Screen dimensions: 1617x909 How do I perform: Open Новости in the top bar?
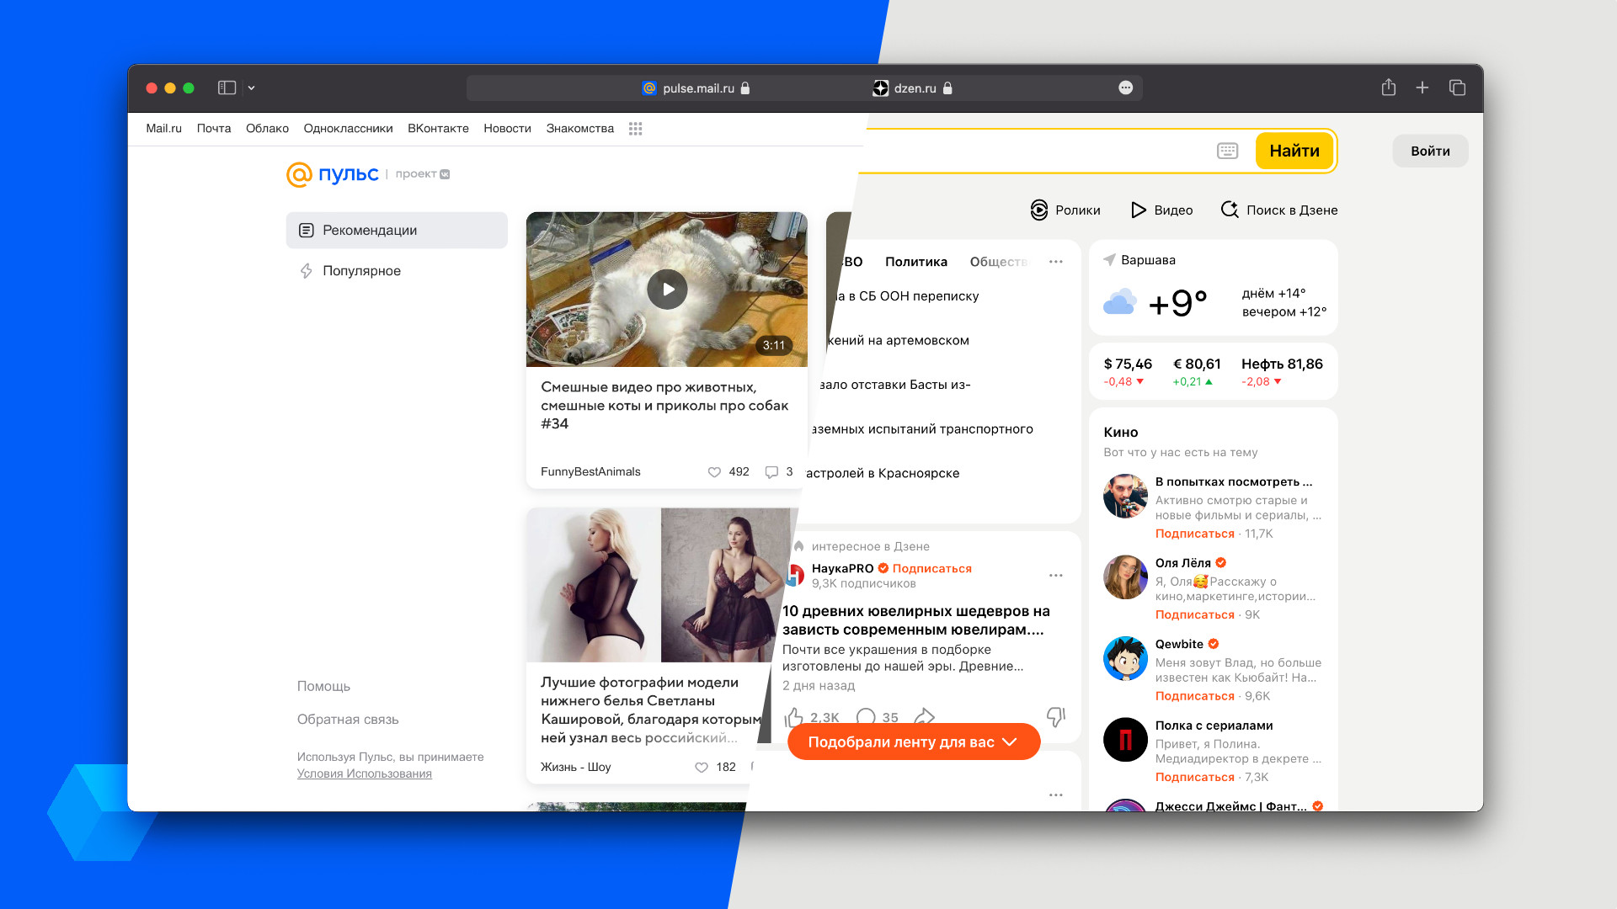(507, 129)
